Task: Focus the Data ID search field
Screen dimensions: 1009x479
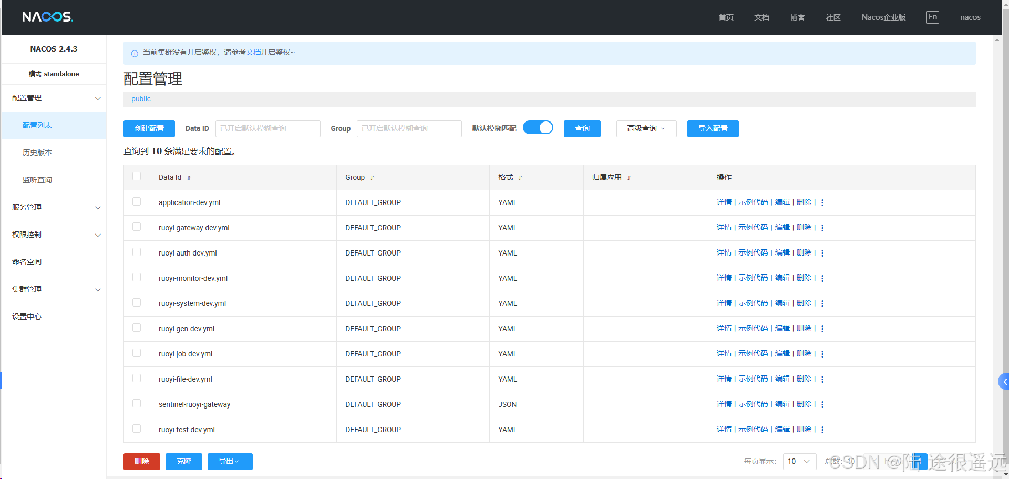Action: coord(268,129)
